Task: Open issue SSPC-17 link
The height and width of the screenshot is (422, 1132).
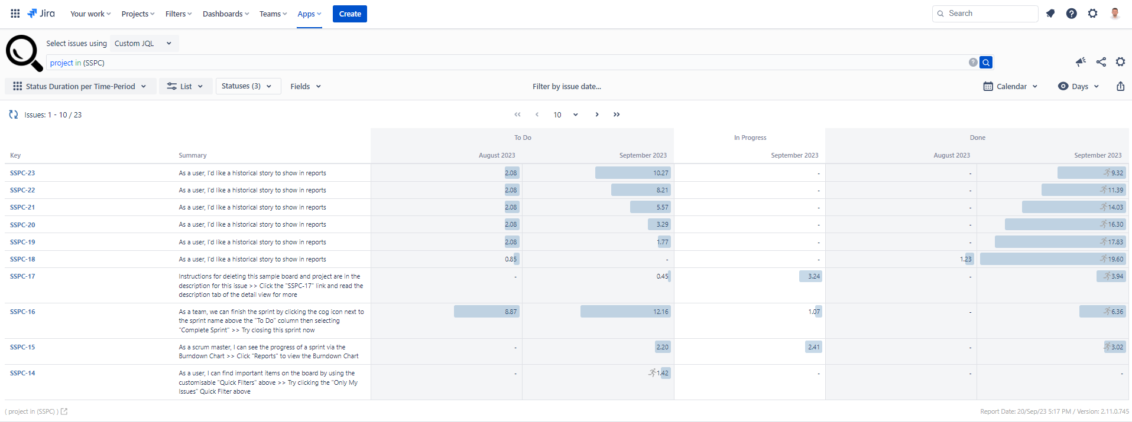Action: [22, 276]
